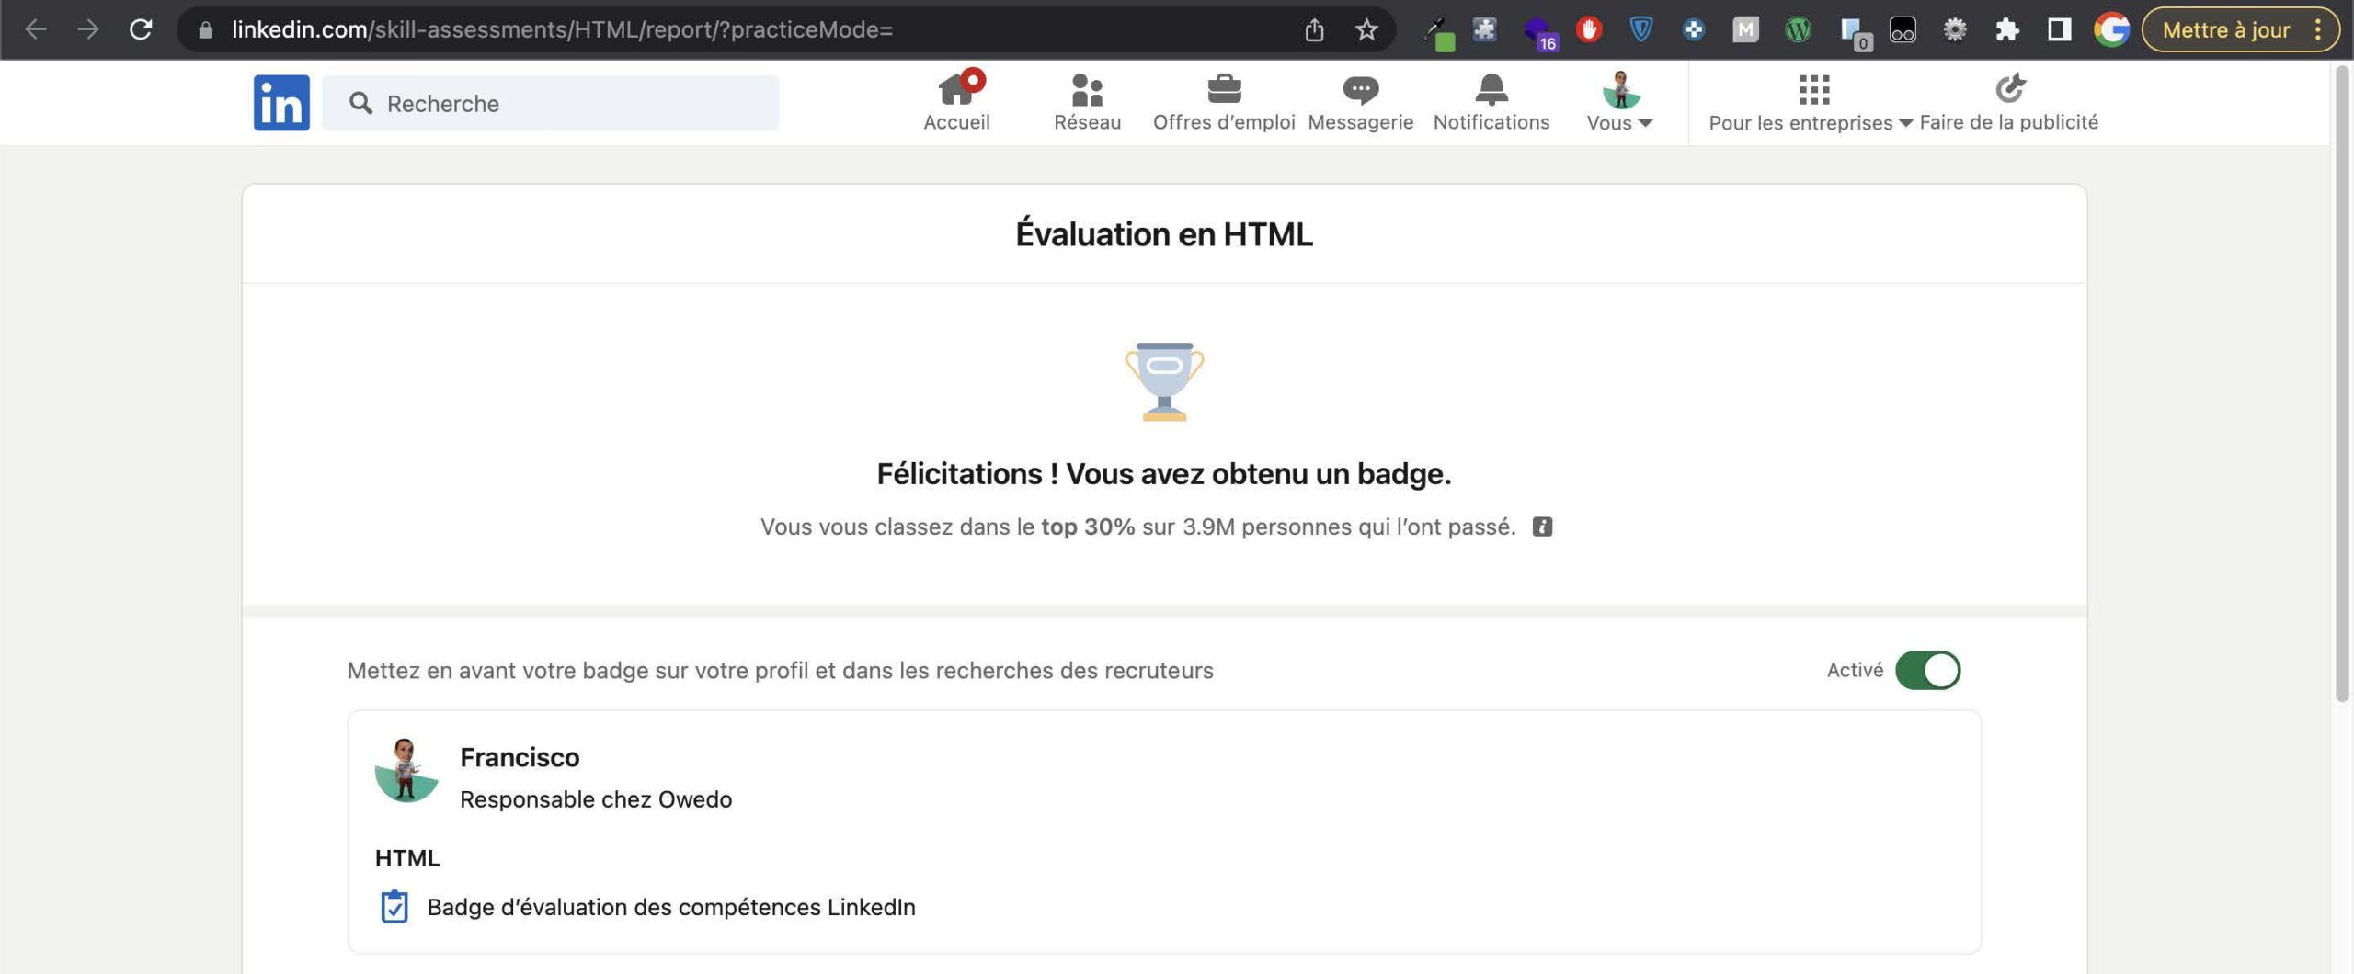Image resolution: width=2354 pixels, height=974 pixels.
Task: Disable the Activé badge toggle
Action: pyautogui.click(x=1927, y=670)
